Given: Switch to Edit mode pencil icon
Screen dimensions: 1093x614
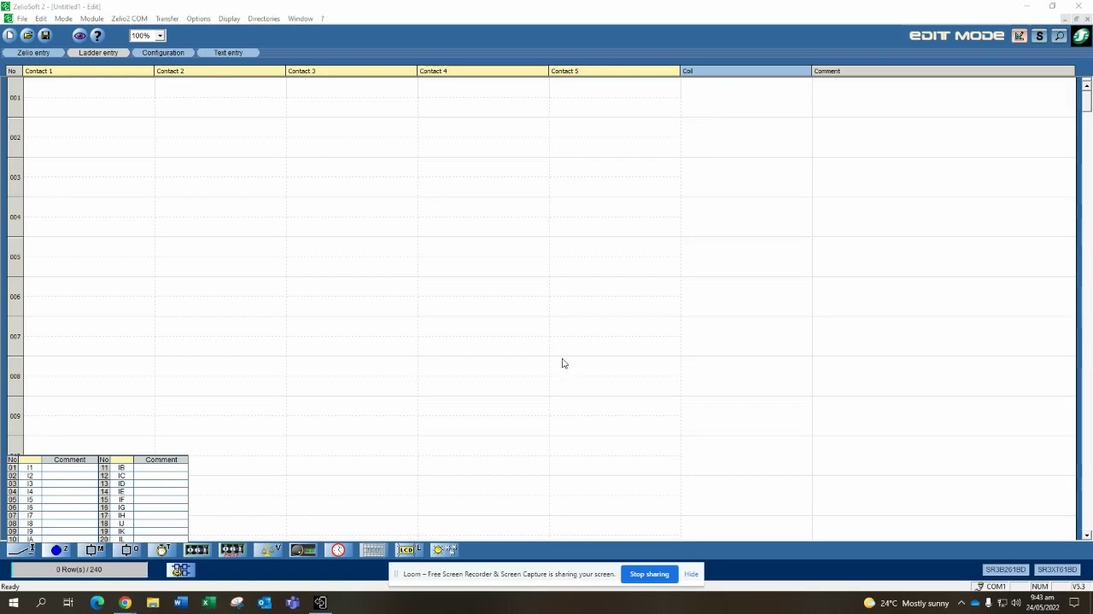Looking at the screenshot, I should coord(1019,36).
